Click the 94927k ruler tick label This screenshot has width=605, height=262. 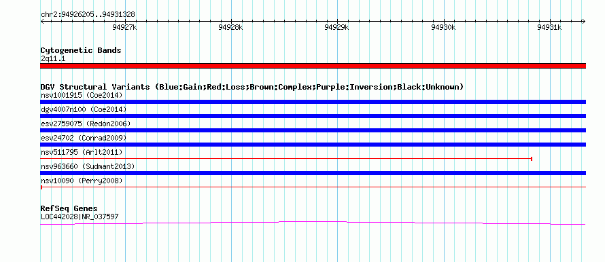[125, 27]
